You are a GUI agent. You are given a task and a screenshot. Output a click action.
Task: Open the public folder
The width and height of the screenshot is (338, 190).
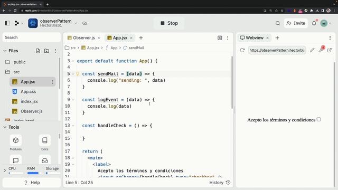(x=20, y=62)
